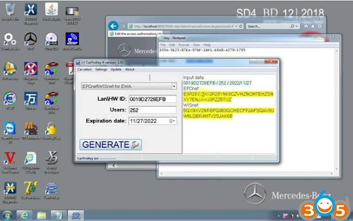
Task: Switch to CarProKey in the taskbar
Action: pyautogui.click(x=76, y=216)
